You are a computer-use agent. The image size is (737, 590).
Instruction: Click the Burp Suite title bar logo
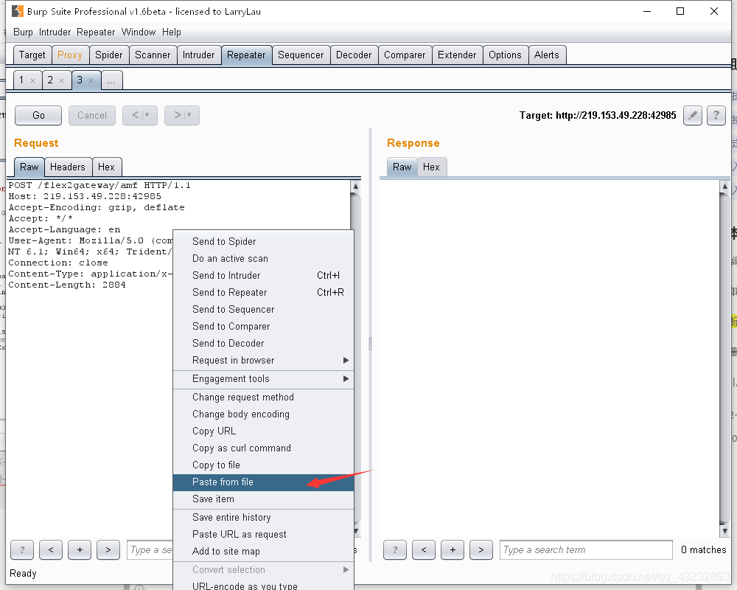(x=18, y=11)
